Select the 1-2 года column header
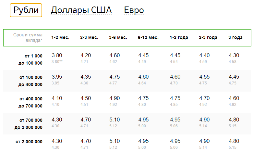253x152 pixels. point(179,37)
